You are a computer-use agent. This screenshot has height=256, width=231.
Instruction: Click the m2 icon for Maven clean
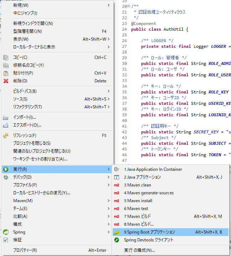[117, 185]
